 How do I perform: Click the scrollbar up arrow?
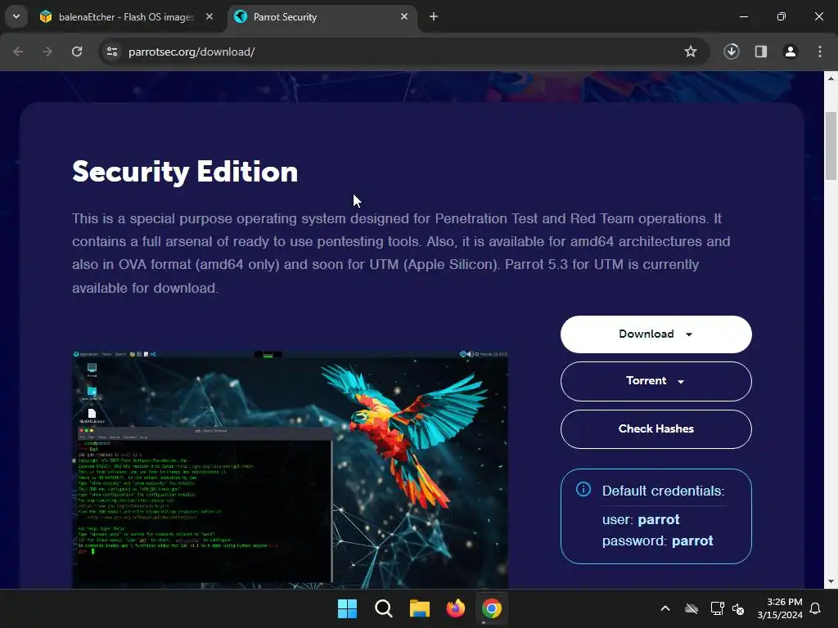(x=831, y=78)
